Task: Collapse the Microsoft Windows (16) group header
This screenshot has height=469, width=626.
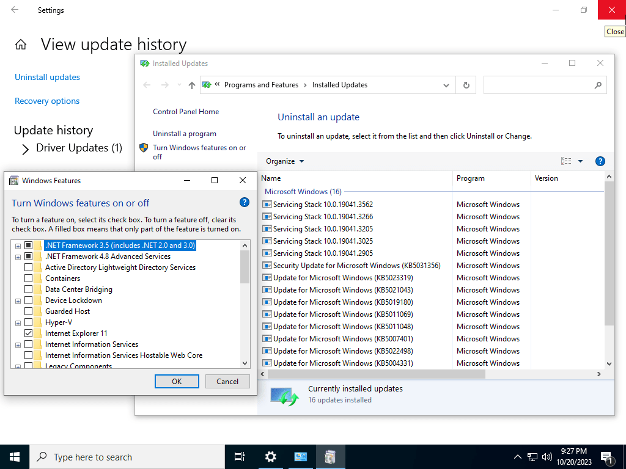Action: (x=303, y=191)
